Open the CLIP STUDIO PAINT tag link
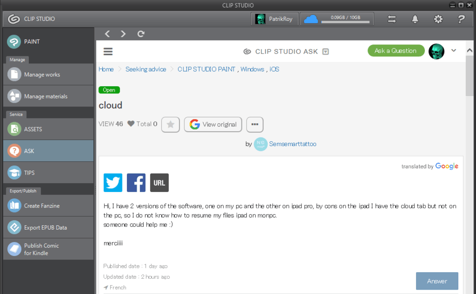This screenshot has width=476, height=294. pos(206,69)
